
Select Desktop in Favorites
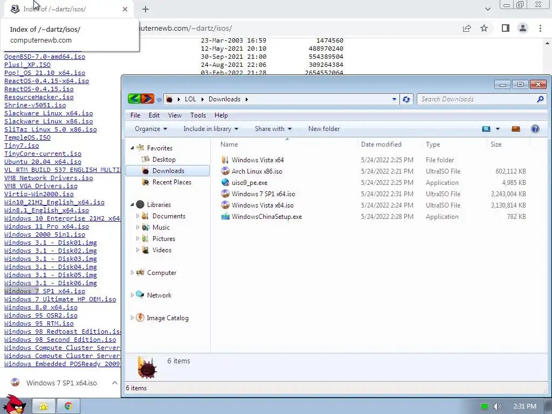point(164,160)
